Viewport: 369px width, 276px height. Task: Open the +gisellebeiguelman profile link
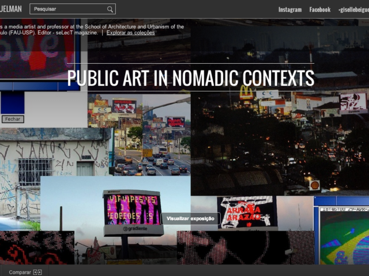[x=353, y=10]
